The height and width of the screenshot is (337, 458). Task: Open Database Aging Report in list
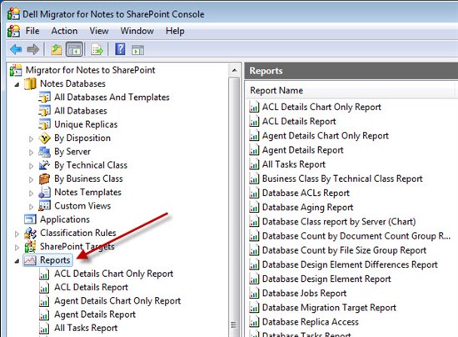[x=307, y=208]
